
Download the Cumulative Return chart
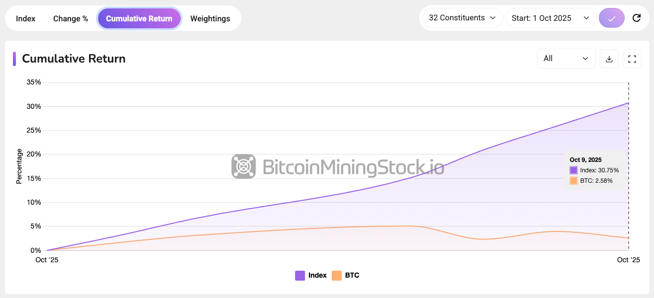[609, 59]
